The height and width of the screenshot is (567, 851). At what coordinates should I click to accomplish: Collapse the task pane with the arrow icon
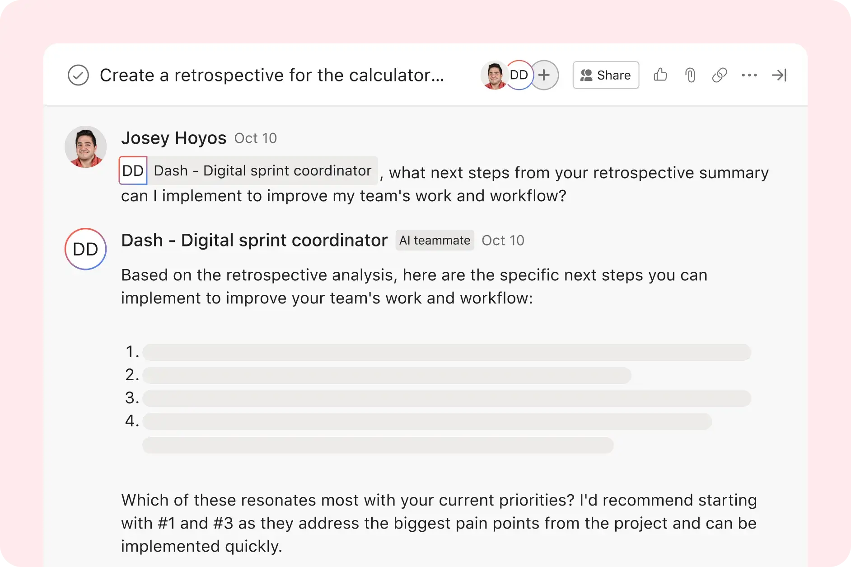(779, 75)
